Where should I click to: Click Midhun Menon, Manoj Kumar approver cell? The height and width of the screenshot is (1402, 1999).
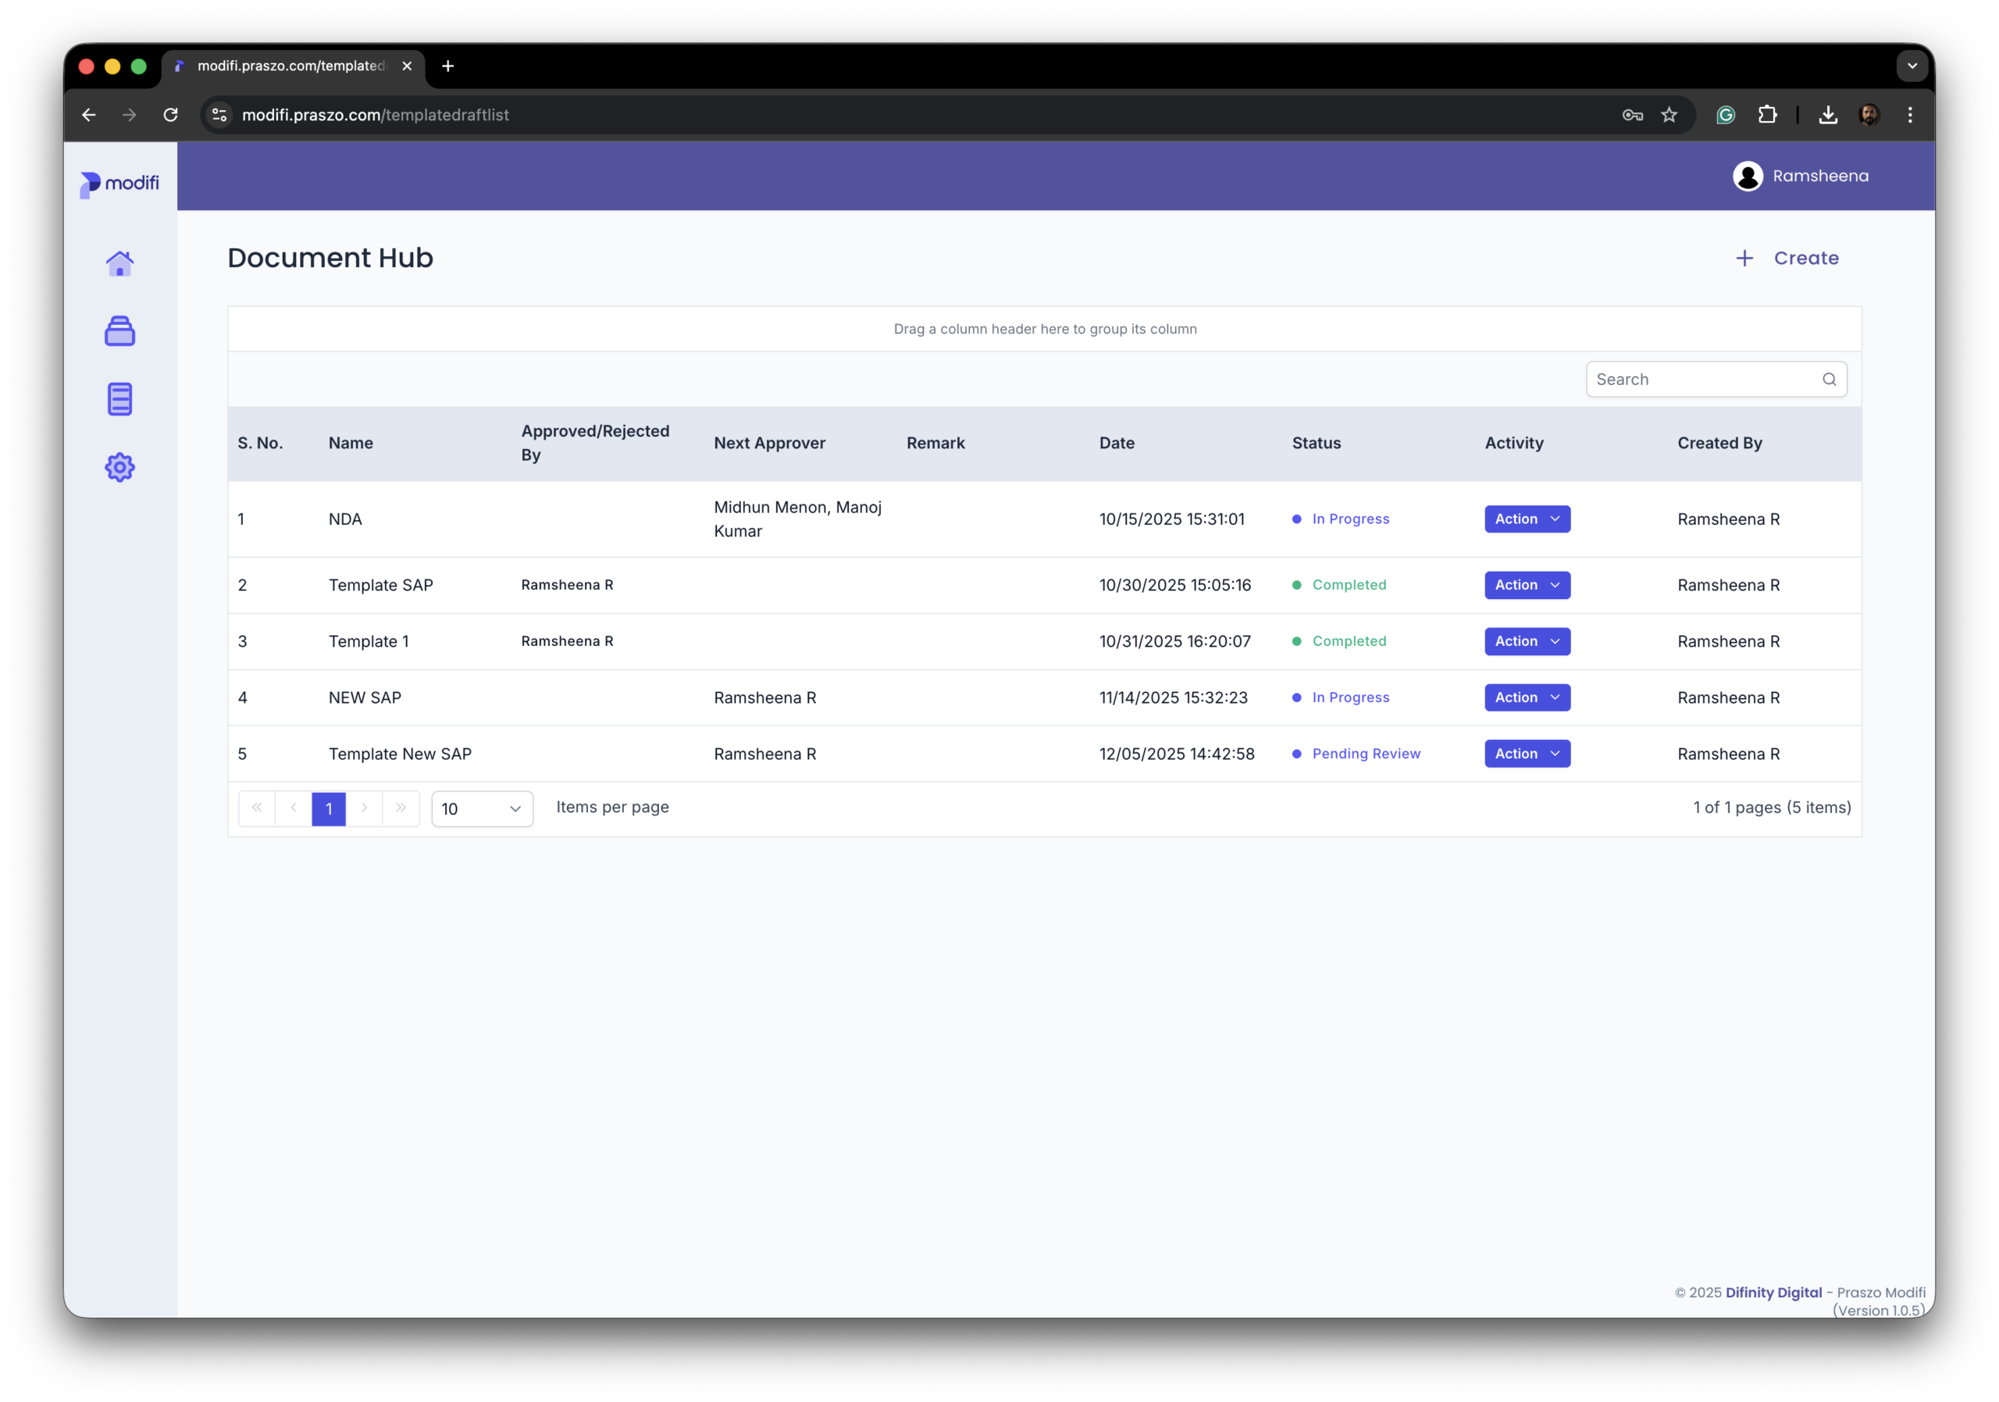(798, 519)
